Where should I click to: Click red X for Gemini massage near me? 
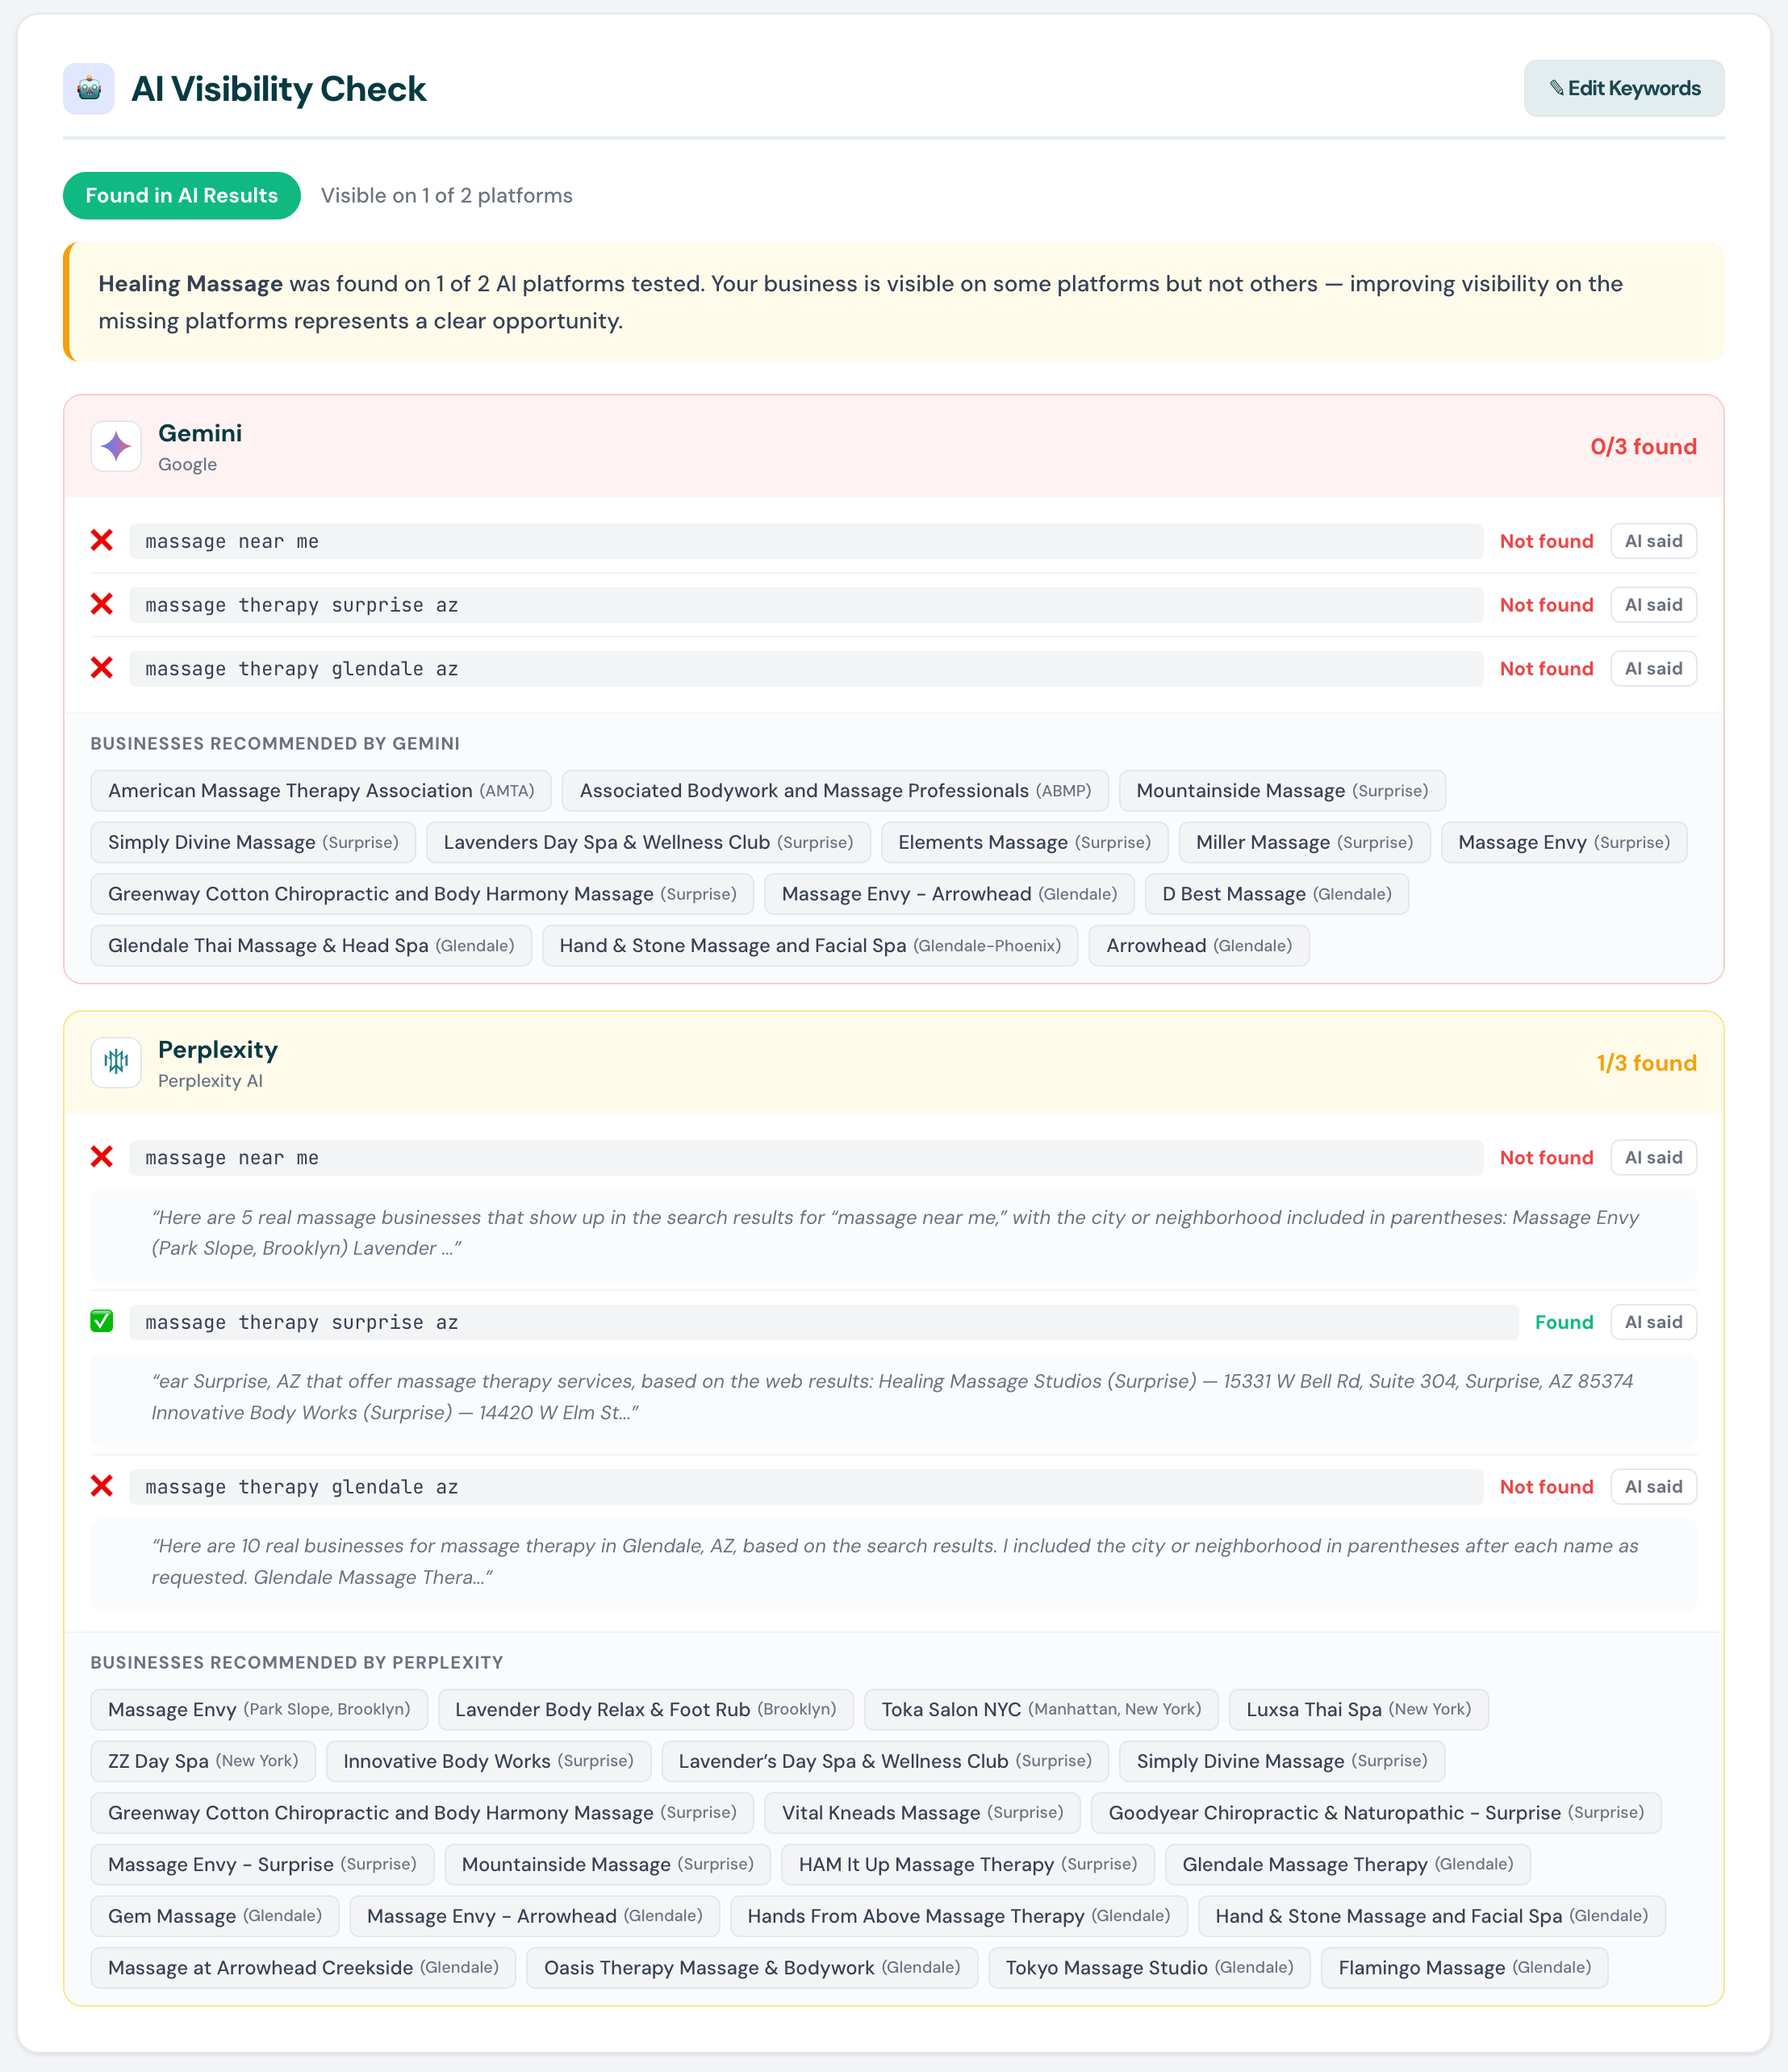pos(102,541)
